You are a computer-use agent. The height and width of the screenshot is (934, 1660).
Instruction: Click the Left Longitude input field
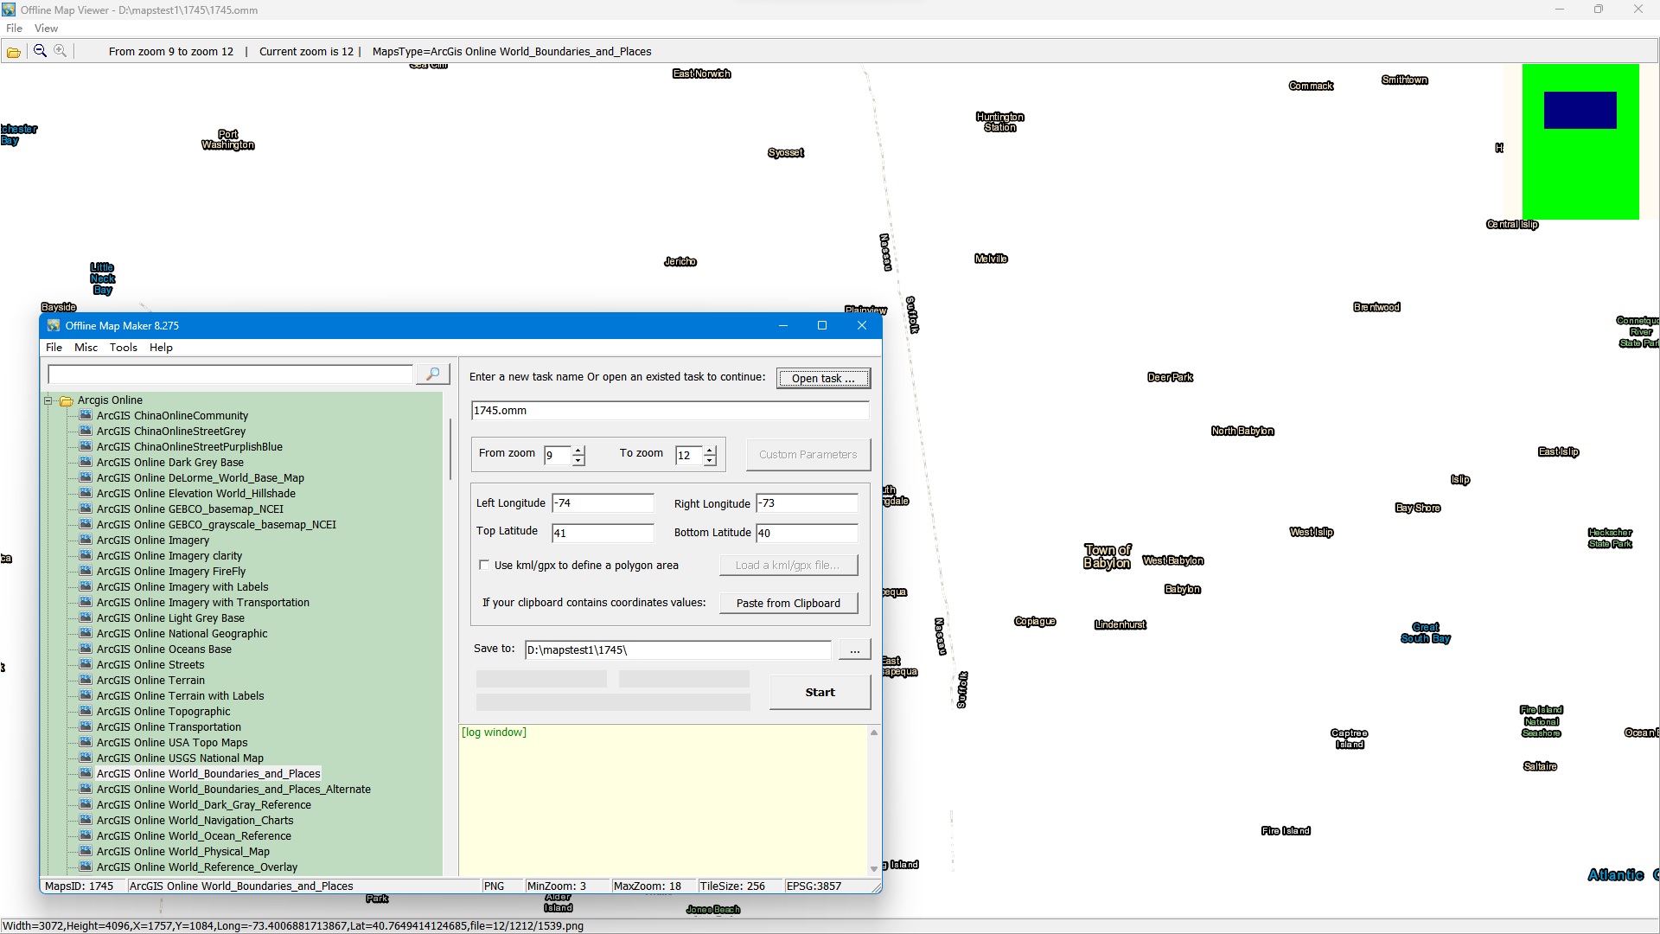[x=603, y=502]
